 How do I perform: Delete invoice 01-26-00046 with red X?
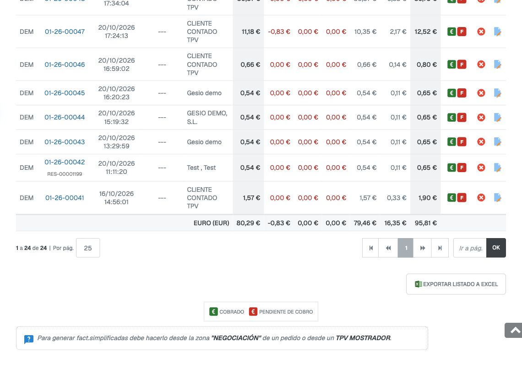coord(481,64)
